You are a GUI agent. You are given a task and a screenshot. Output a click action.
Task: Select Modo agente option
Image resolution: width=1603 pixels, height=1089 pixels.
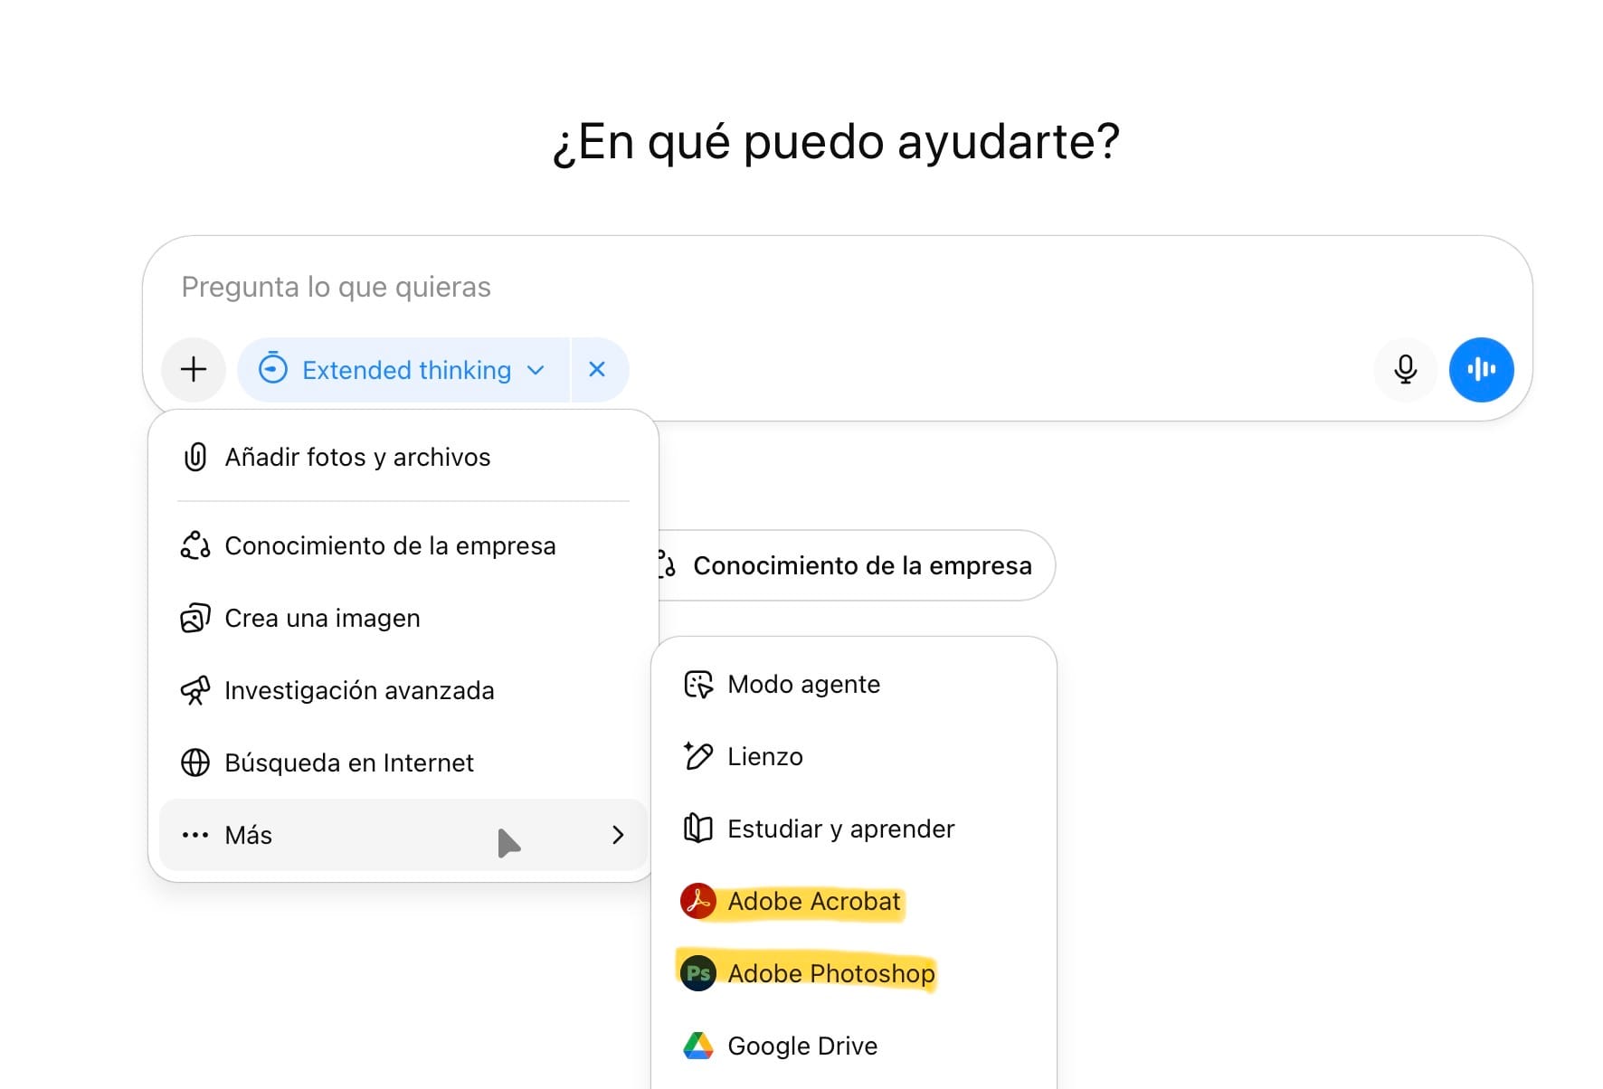[803, 685]
